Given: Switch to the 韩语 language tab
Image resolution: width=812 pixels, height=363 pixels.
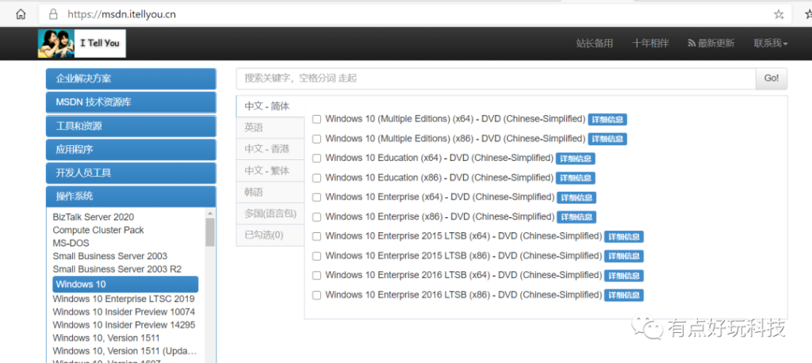Looking at the screenshot, I should click(270, 192).
